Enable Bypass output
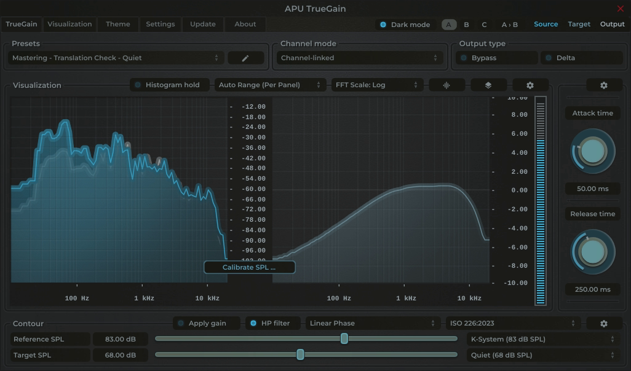This screenshot has width=631, height=371. click(x=496, y=58)
